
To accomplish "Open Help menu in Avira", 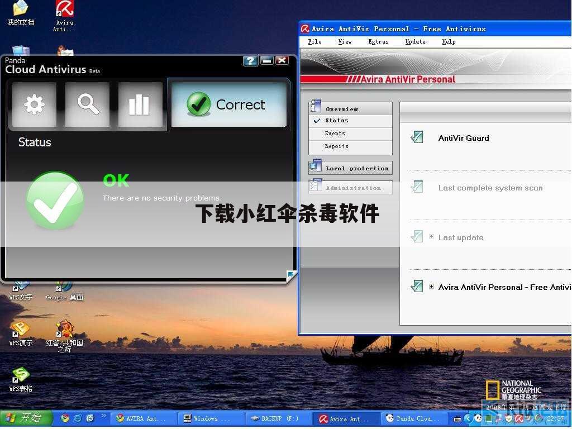I will pyautogui.click(x=449, y=41).
